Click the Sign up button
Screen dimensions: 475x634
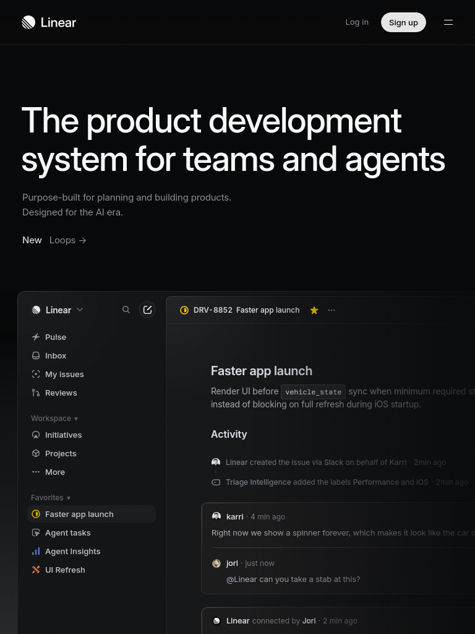tap(403, 22)
